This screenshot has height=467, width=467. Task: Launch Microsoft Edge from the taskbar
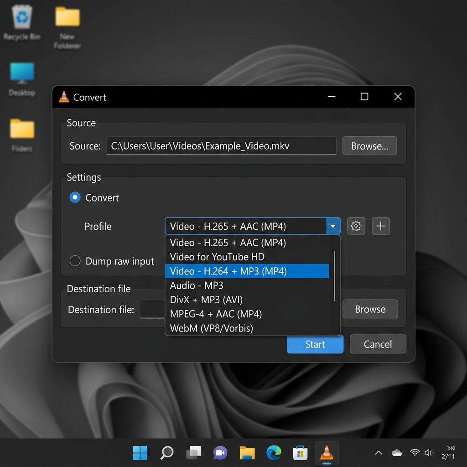point(274,453)
